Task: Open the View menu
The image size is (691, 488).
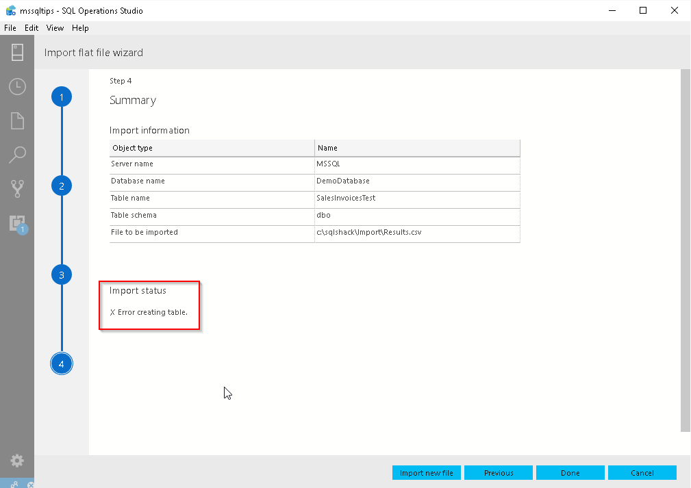Action: point(55,28)
